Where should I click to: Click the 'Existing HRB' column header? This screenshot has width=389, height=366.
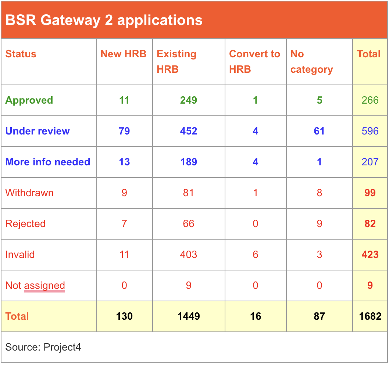176,61
